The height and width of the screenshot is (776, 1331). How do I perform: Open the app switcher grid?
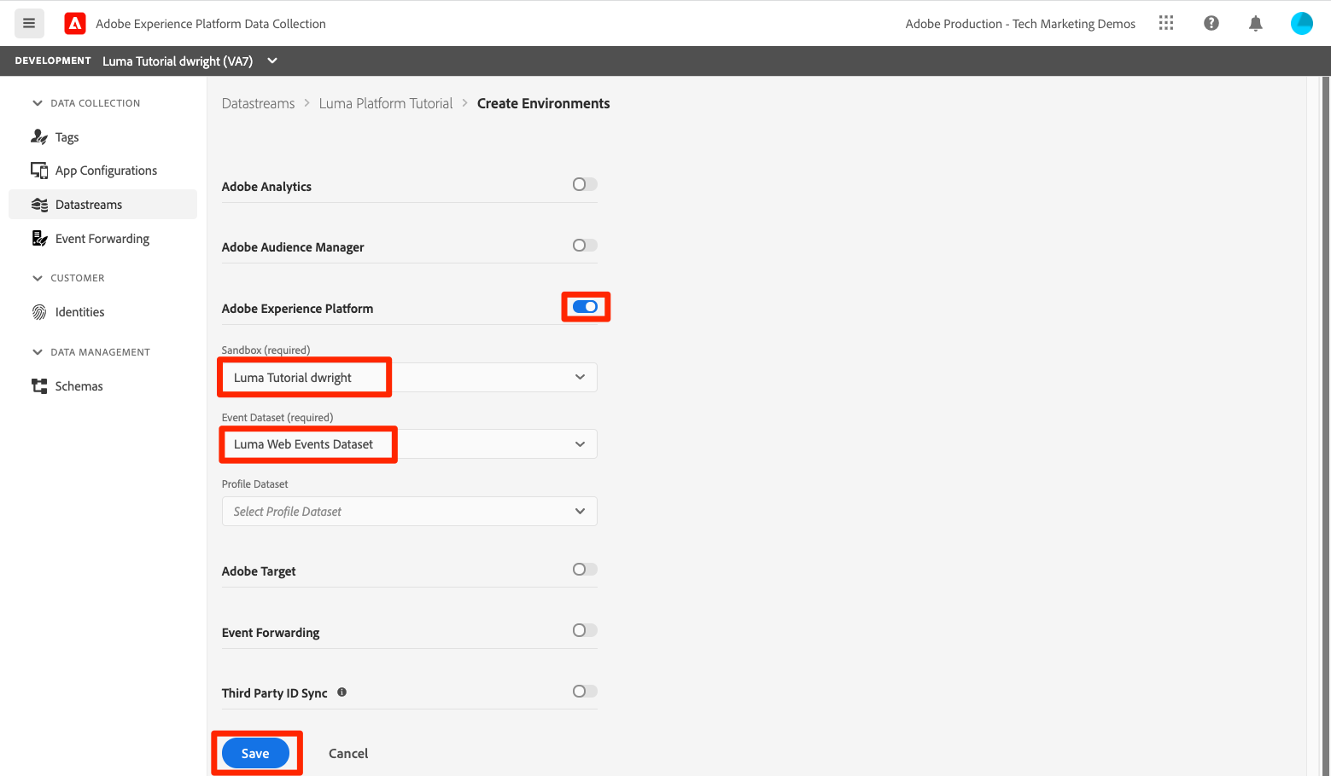point(1166,23)
